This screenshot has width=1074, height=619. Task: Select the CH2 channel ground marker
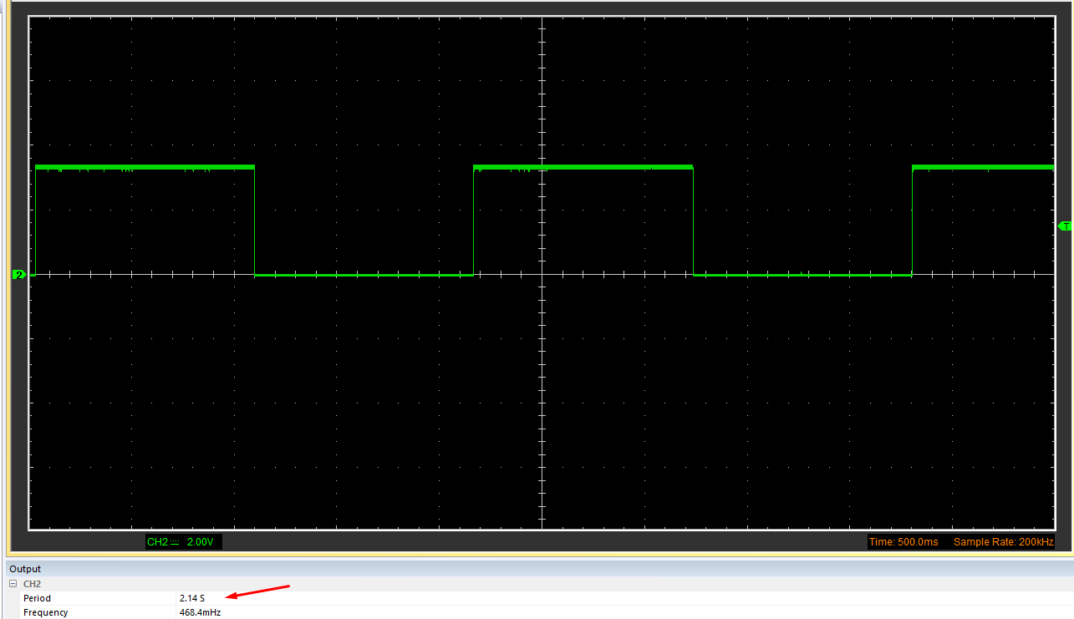18,274
